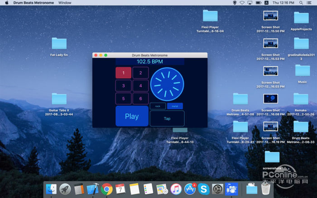Image resolution: width=317 pixels, height=198 pixels.
Task: Click the round tempo dial
Action: [x=167, y=84]
